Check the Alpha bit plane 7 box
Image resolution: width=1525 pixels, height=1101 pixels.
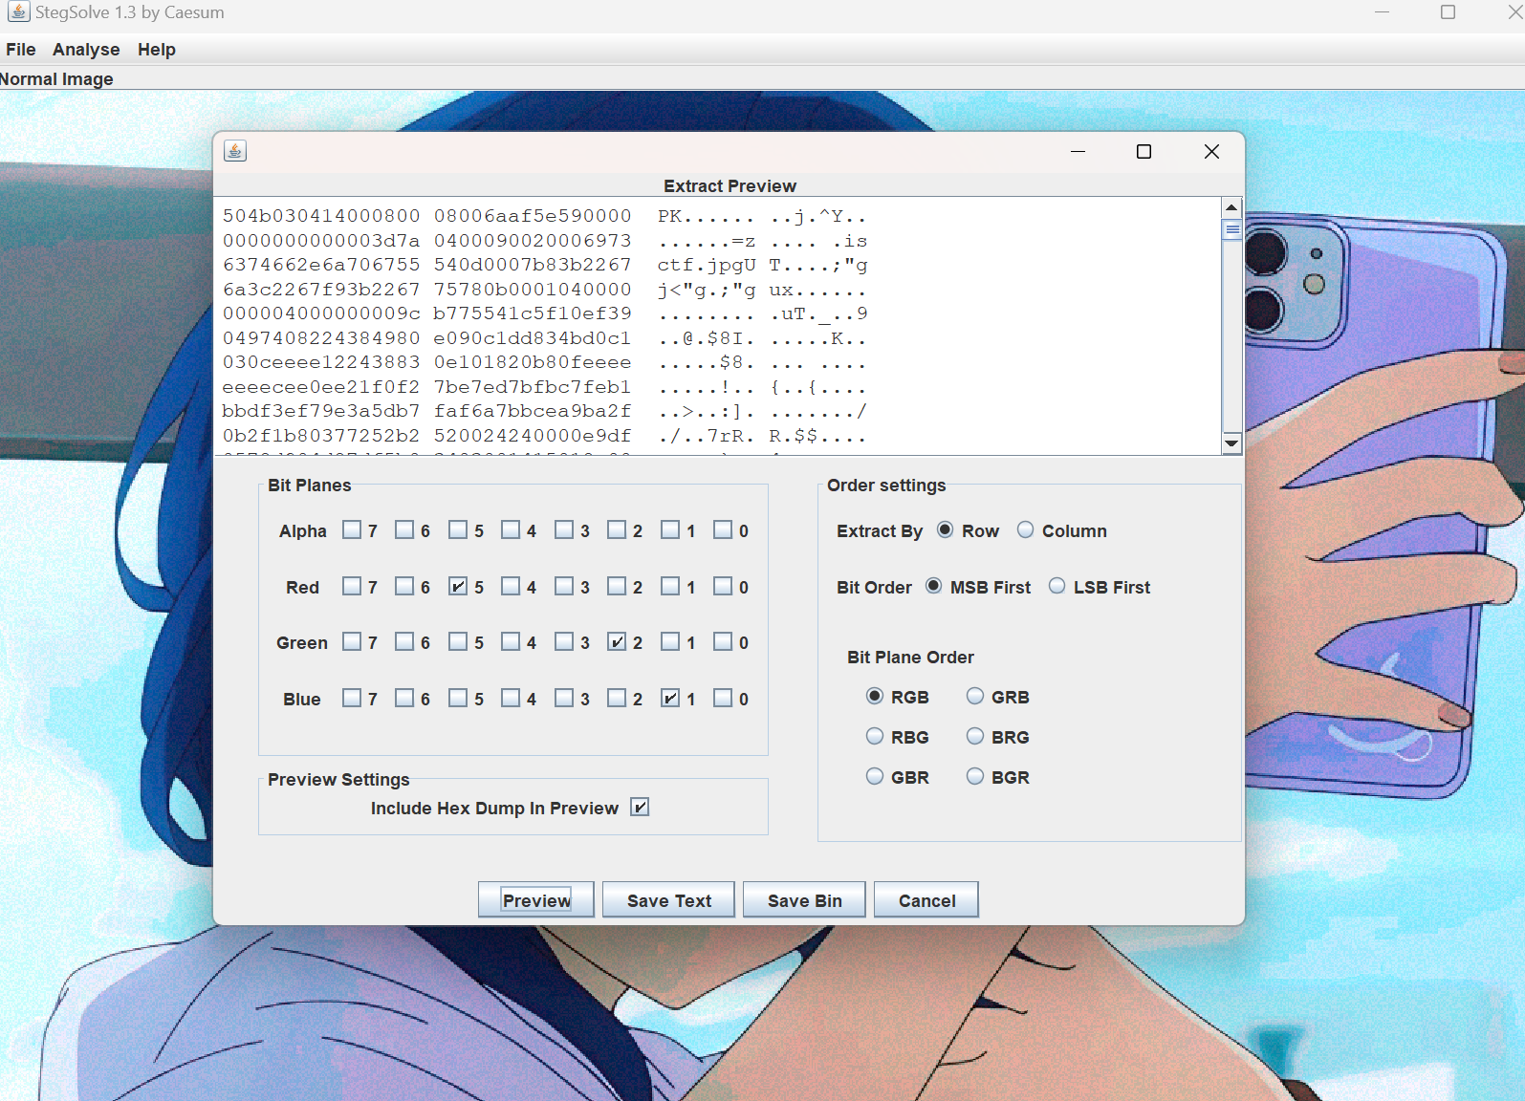point(352,529)
